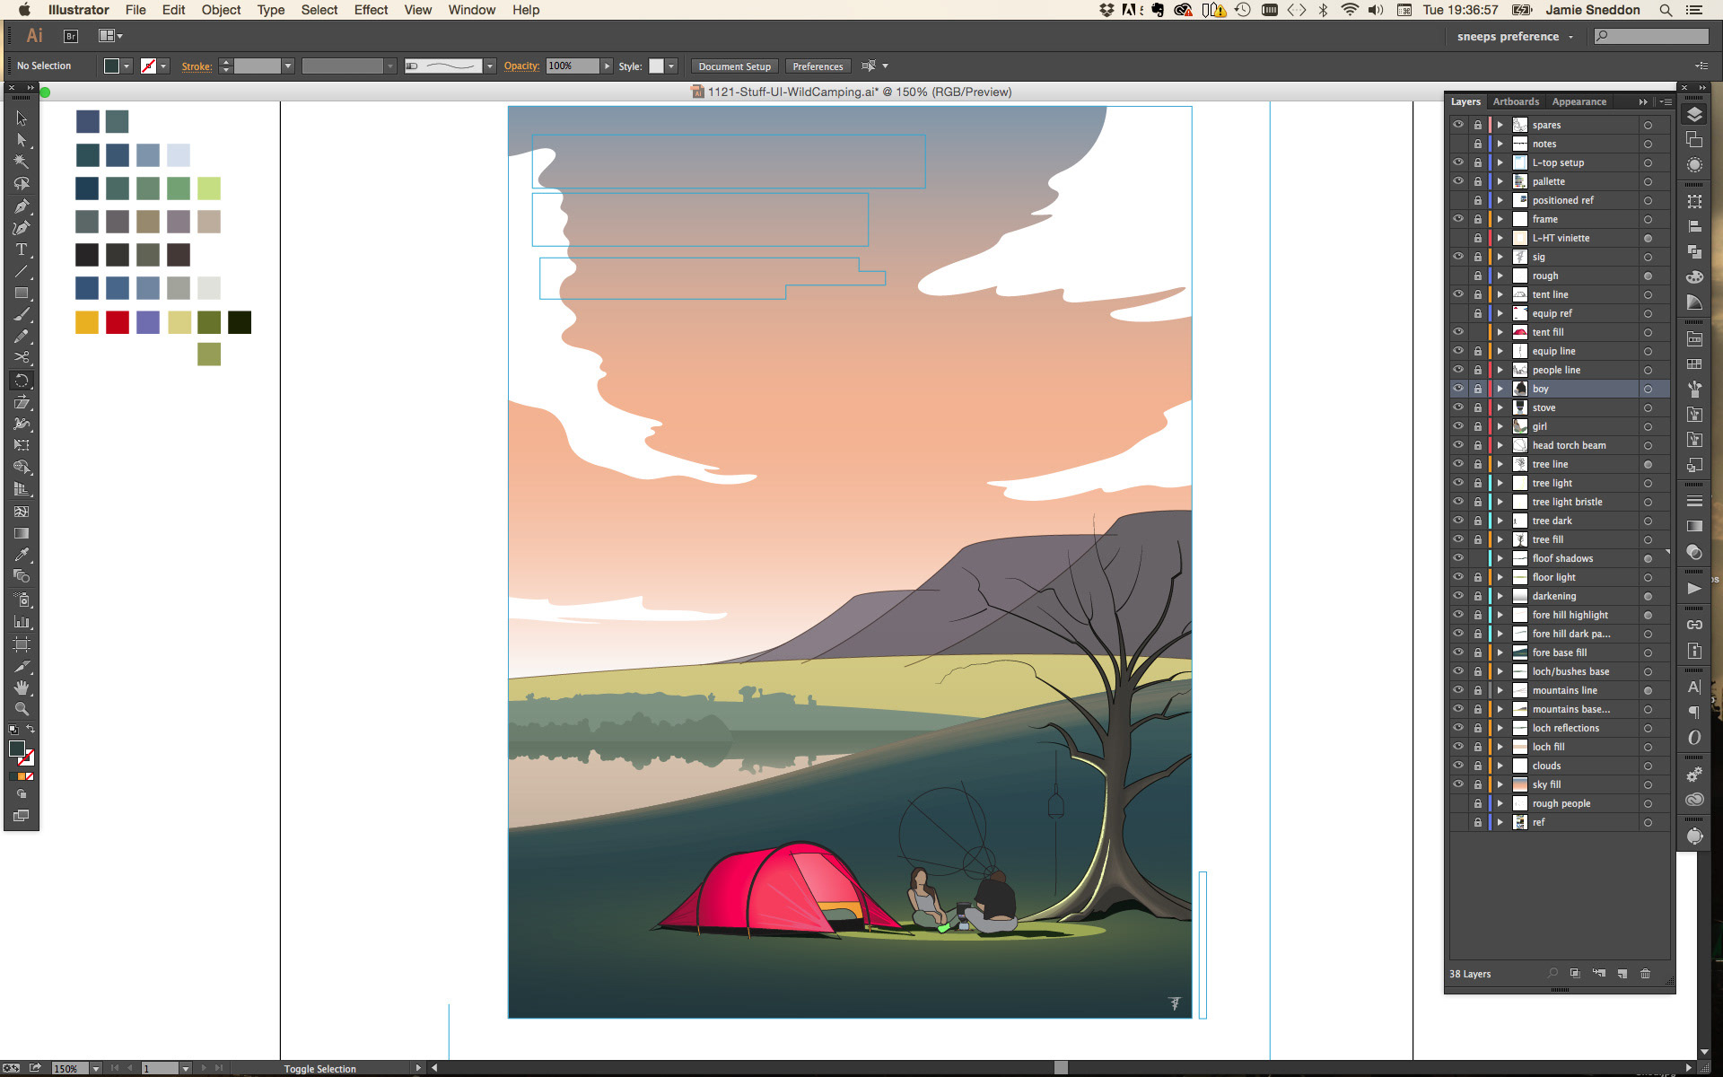Image resolution: width=1723 pixels, height=1077 pixels.
Task: Expand the clouds layer
Action: coord(1500,766)
